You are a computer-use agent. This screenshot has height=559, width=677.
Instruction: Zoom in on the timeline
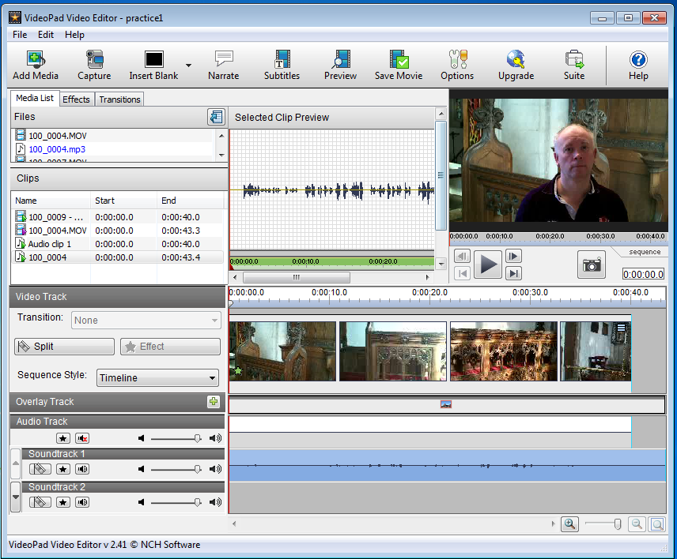coord(569,524)
